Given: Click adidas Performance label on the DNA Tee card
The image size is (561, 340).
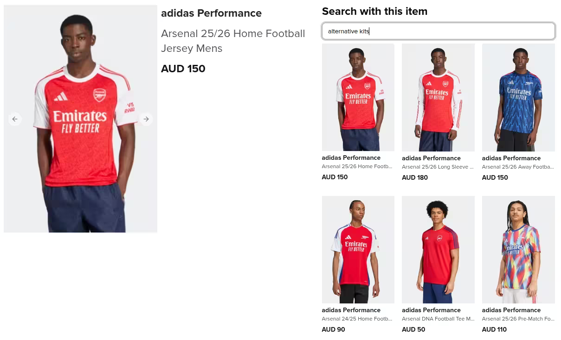Looking at the screenshot, I should (431, 310).
